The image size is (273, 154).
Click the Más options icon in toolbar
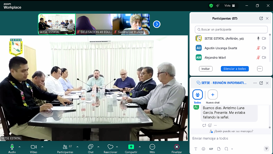pos(152,147)
